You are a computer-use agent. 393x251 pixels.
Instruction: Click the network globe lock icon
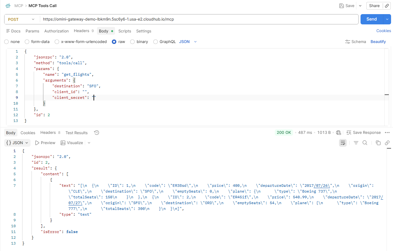pyautogui.click(x=338, y=133)
